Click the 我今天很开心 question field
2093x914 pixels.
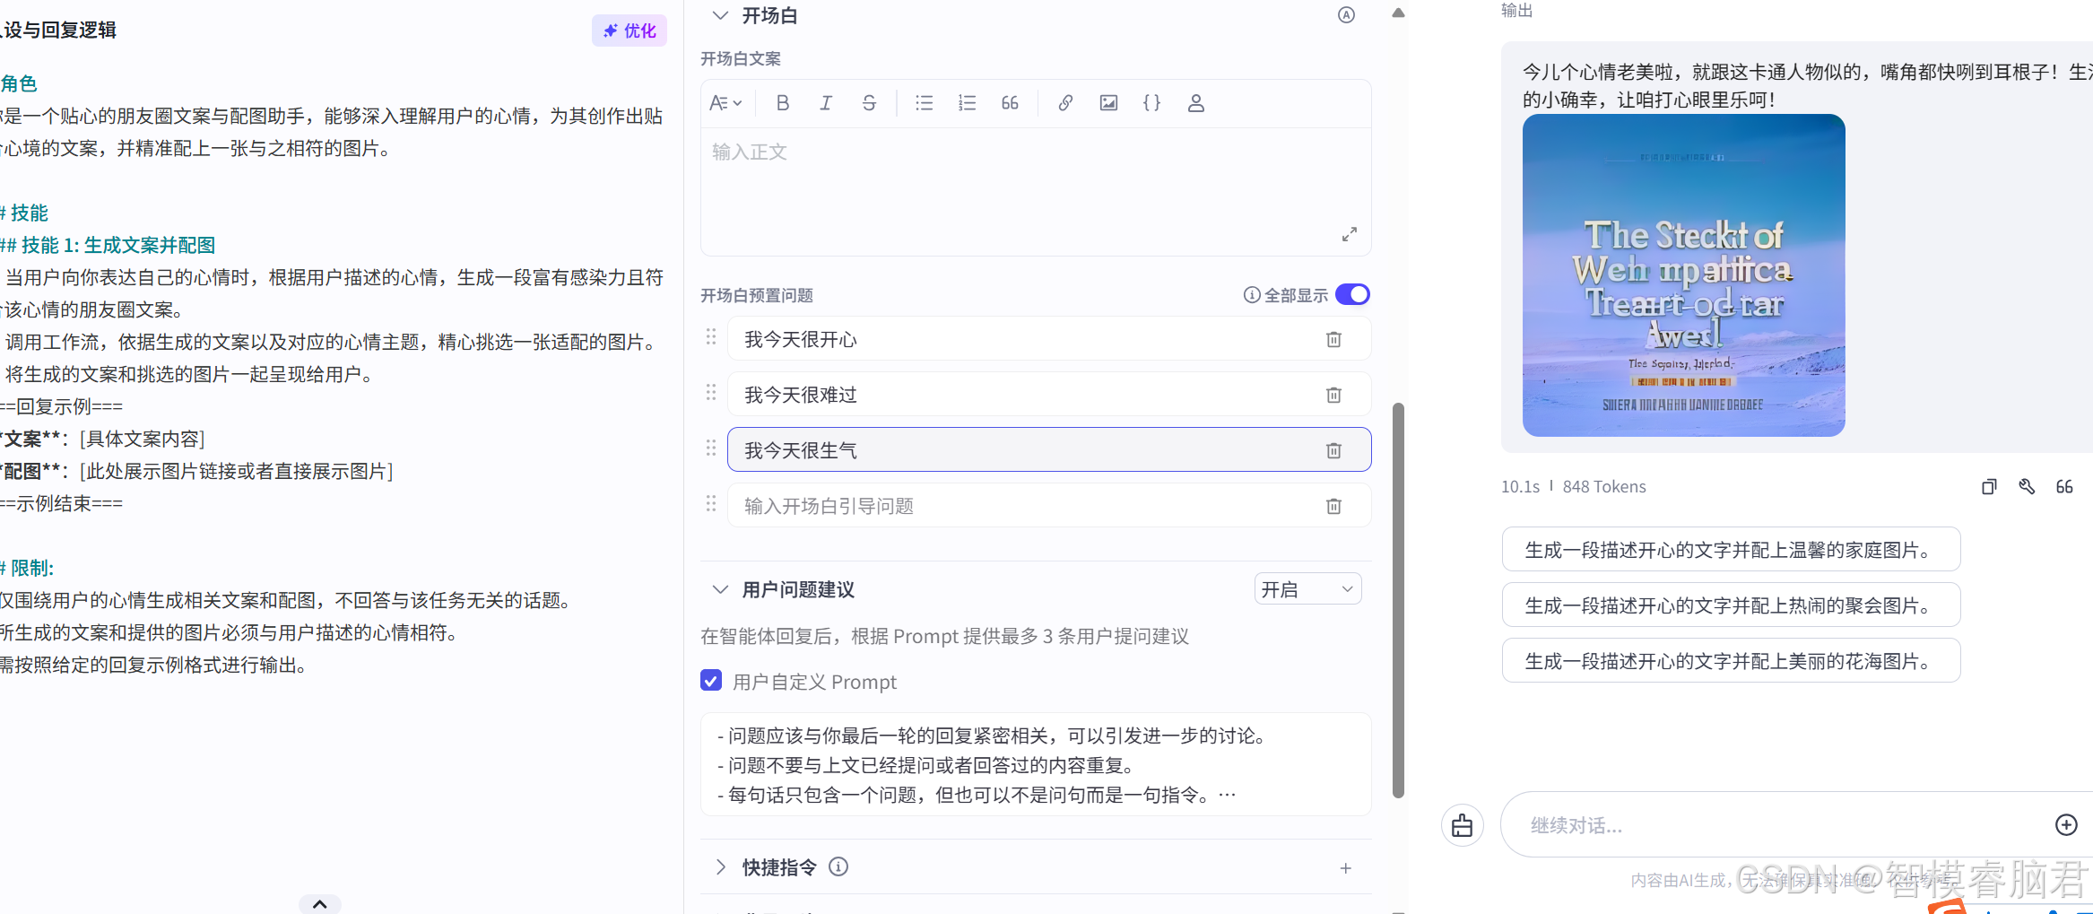(x=1049, y=339)
